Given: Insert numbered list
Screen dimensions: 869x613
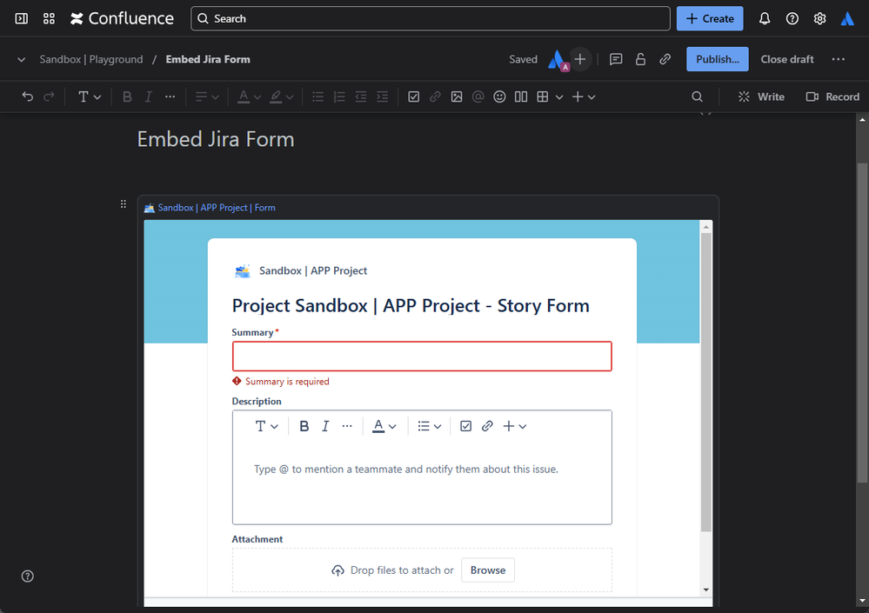Looking at the screenshot, I should [339, 97].
